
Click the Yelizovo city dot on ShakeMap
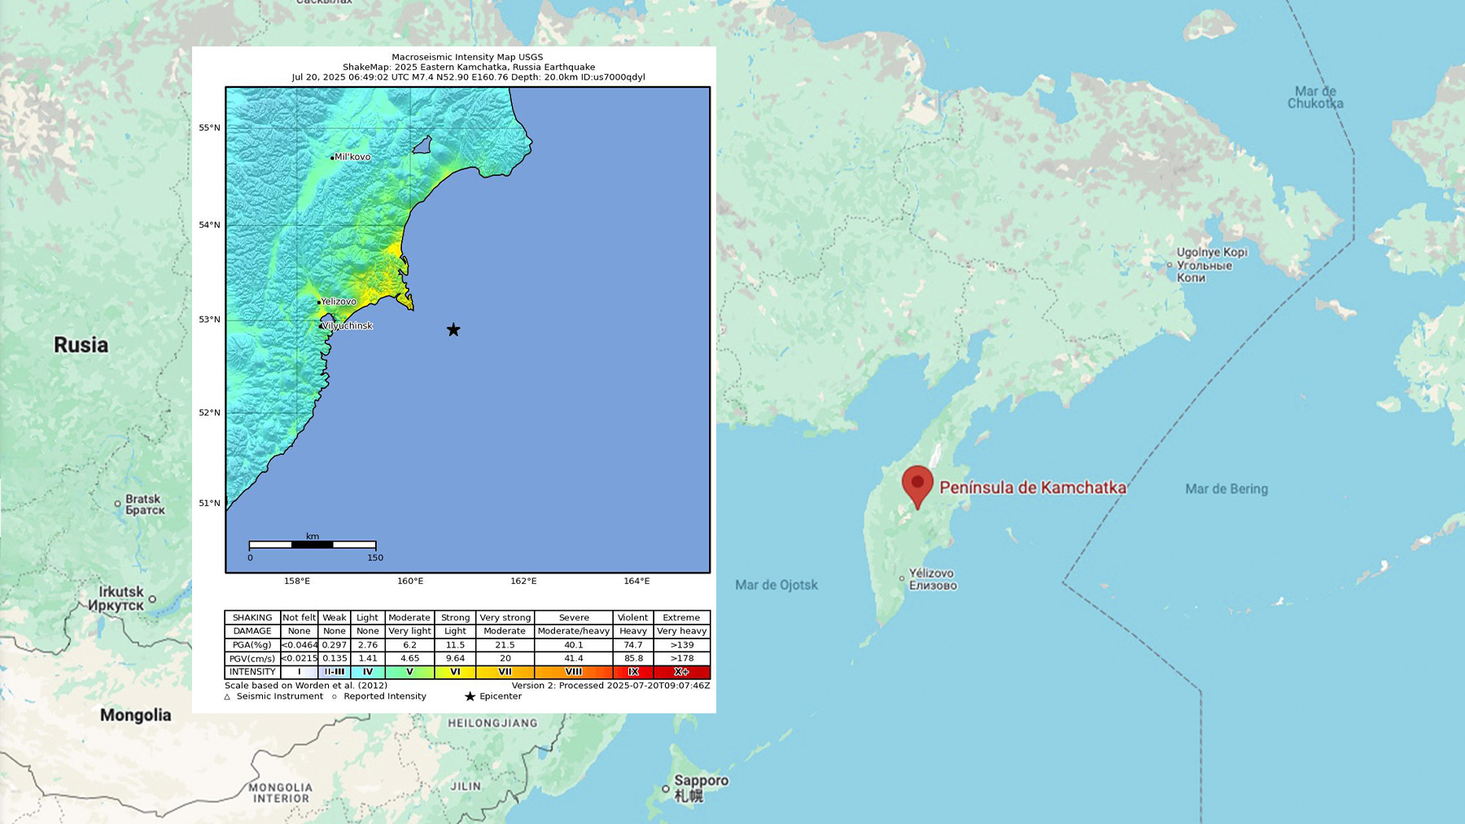pos(319,302)
